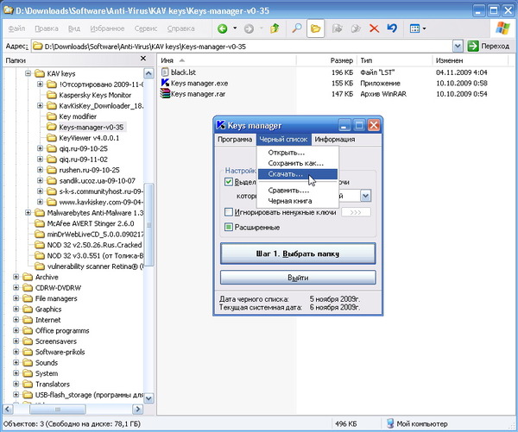Click the red Delete X icon
Screen dimensions: 518x432
point(374,28)
